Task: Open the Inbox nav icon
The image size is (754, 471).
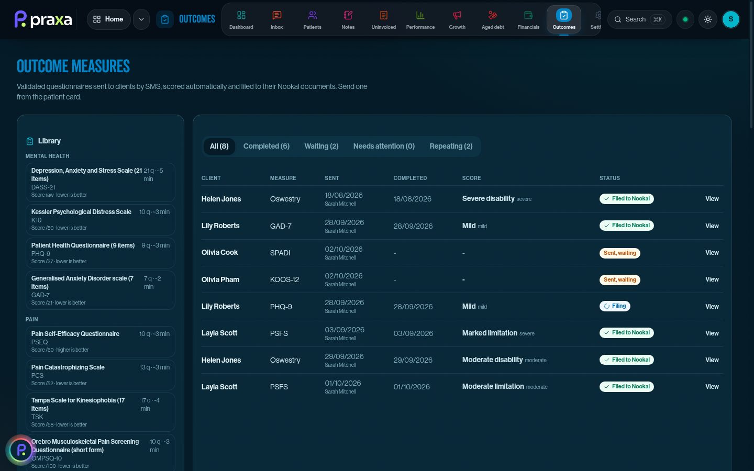Action: (277, 19)
